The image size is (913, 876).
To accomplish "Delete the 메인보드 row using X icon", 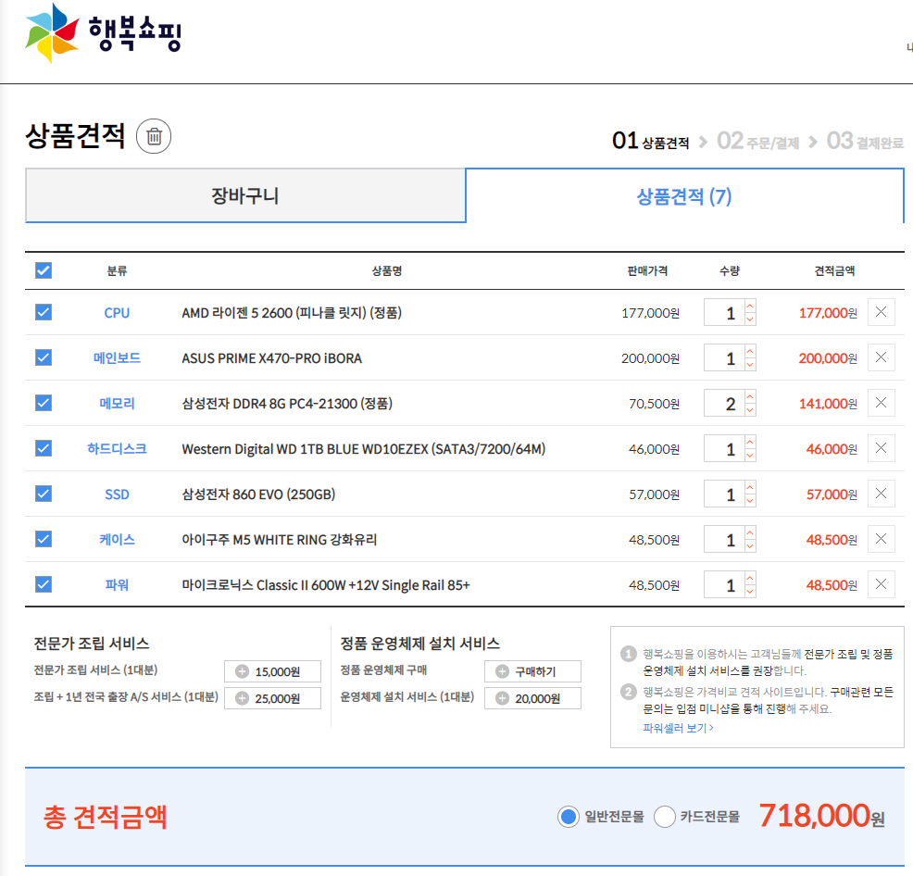I will 881,357.
